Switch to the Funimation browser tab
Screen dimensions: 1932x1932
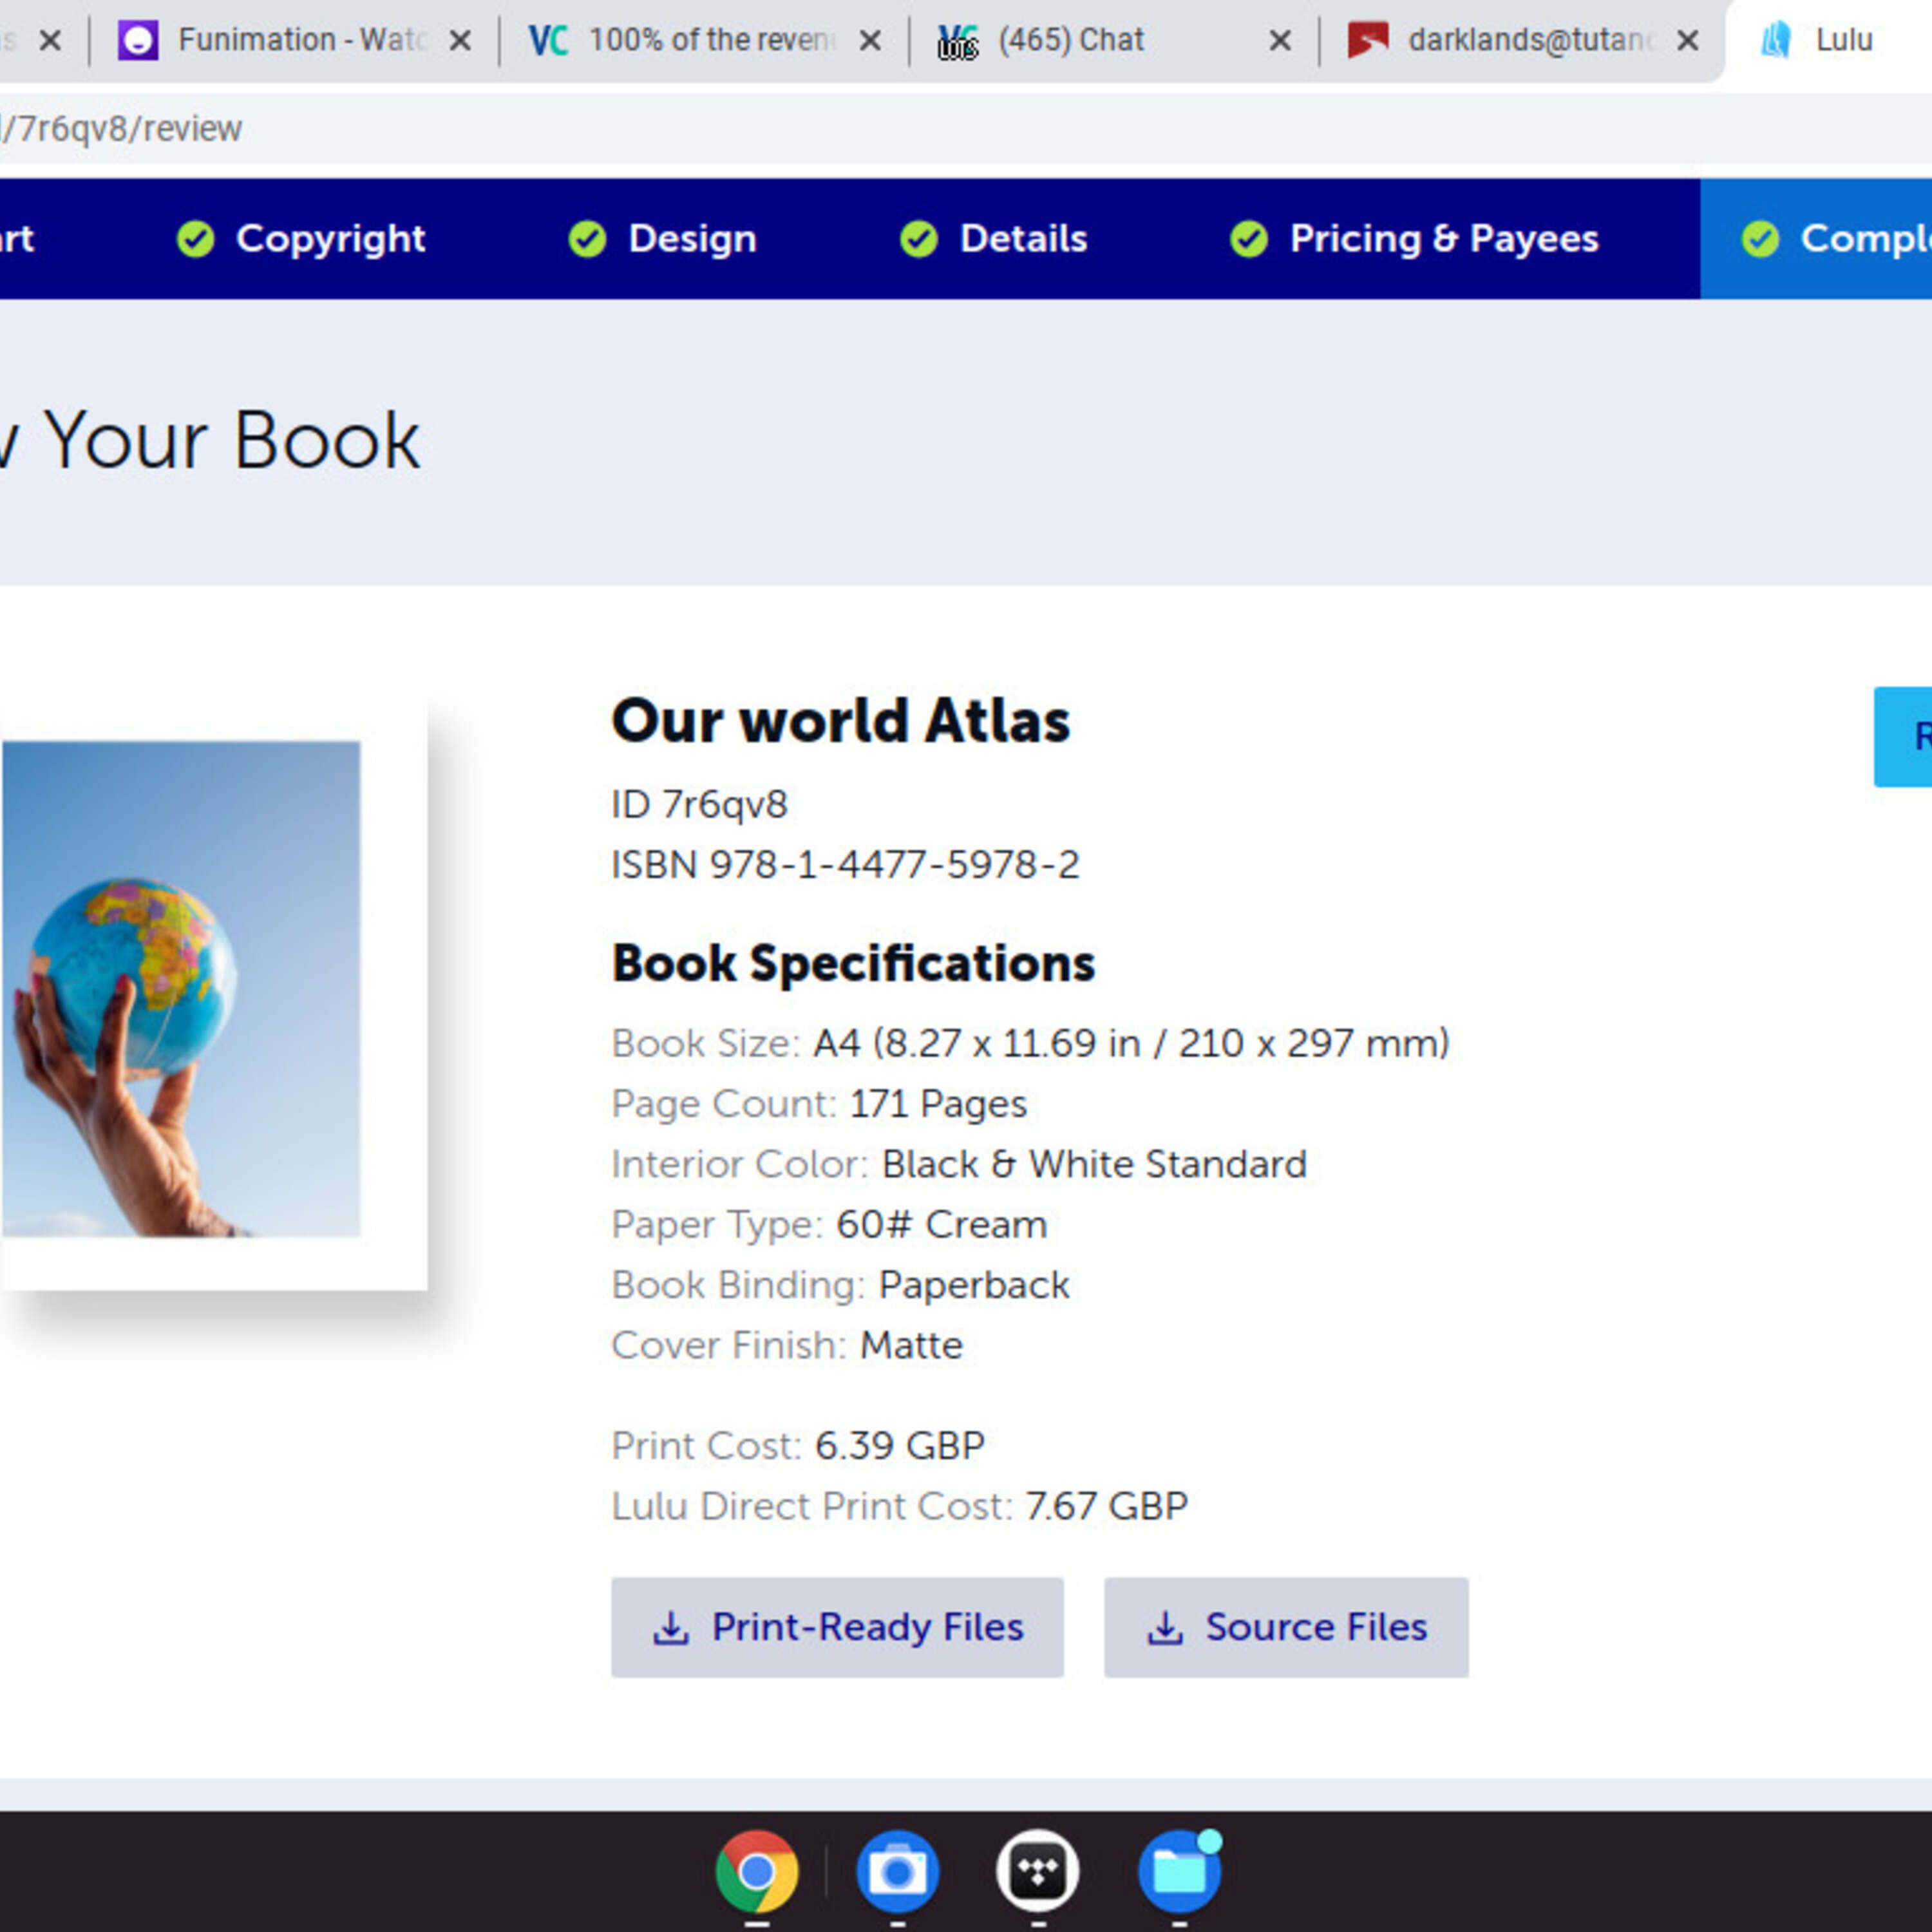point(296,40)
